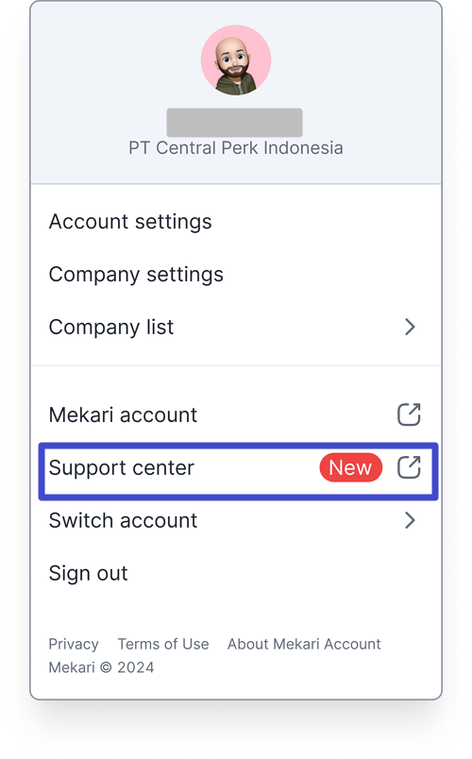The width and height of the screenshot is (472, 759).
Task: Select the PT Central Perk Indonesia label
Action: [x=236, y=148]
